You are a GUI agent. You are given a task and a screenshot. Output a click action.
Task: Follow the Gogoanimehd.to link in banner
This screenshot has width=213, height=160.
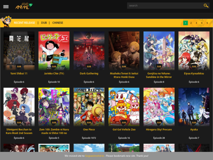(x=94, y=156)
